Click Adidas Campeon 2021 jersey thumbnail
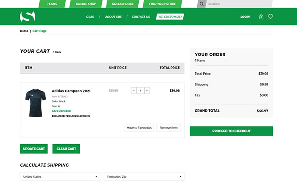Screen dimensions: 297x184 coord(36,103)
